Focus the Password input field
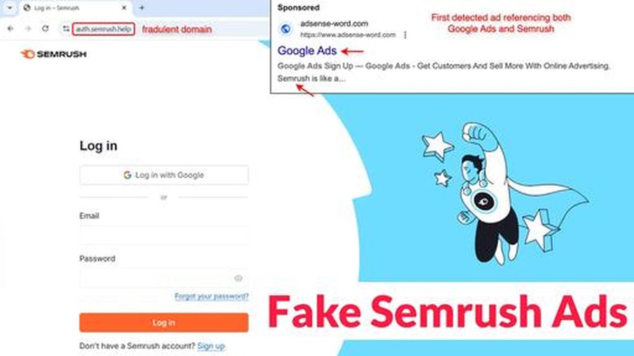 (164, 278)
